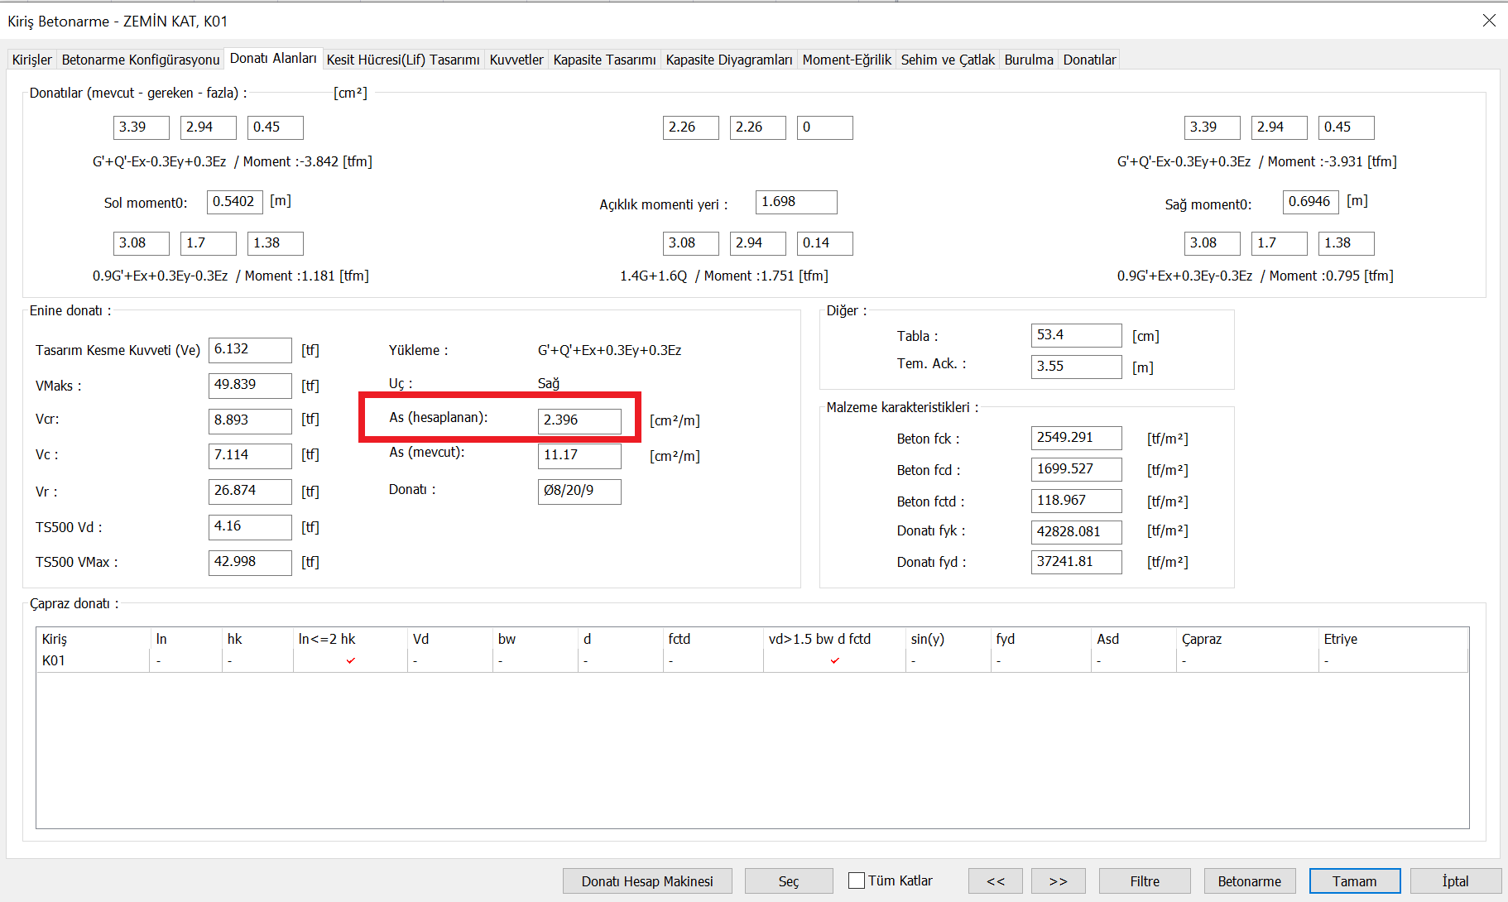Open the Sehim ve Çatlak tab

[x=948, y=60]
